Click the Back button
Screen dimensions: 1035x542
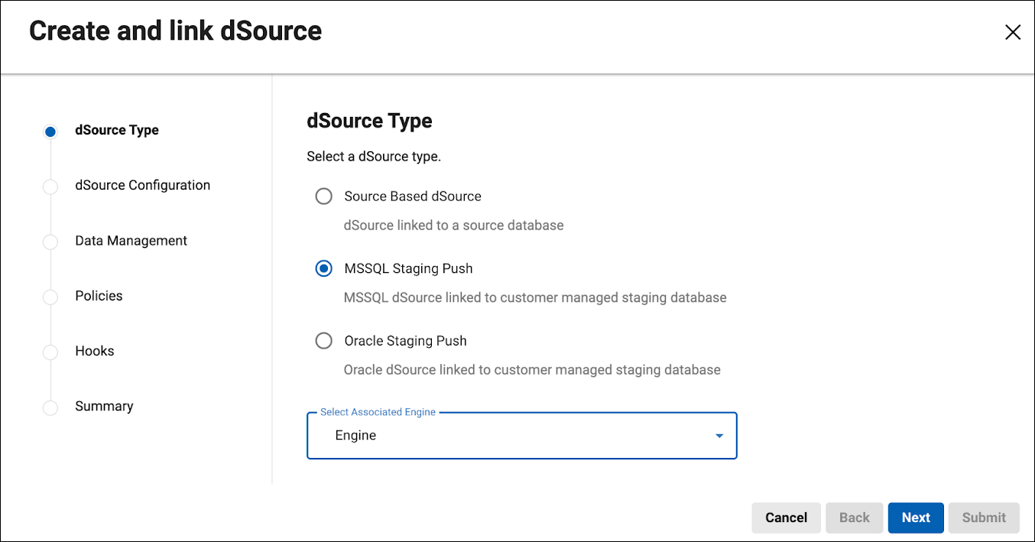point(854,518)
